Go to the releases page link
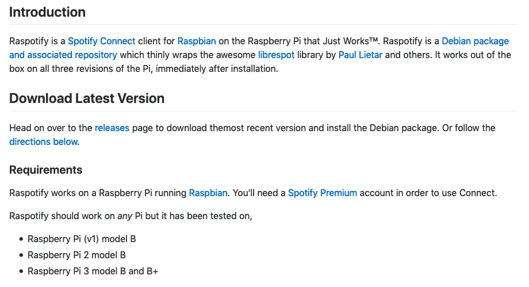The height and width of the screenshot is (287, 529). 112,128
